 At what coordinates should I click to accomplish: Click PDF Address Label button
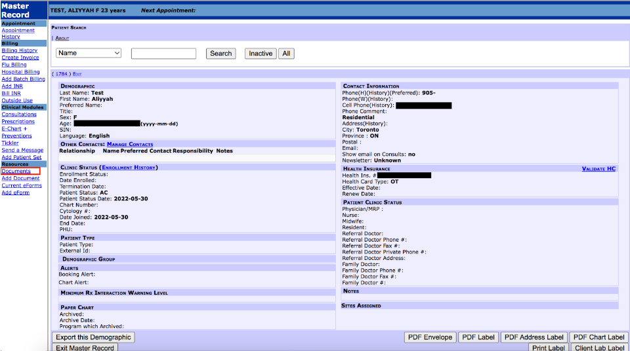534,337
